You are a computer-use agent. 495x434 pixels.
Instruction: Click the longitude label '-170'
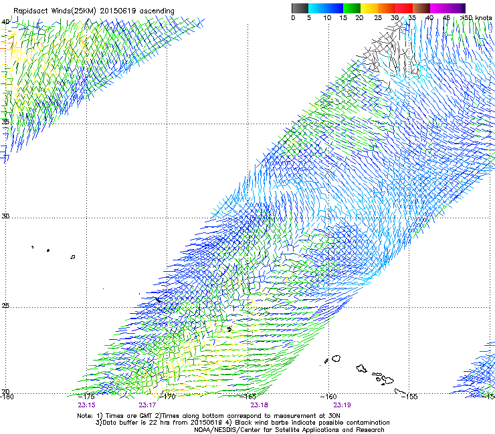tap(167, 397)
